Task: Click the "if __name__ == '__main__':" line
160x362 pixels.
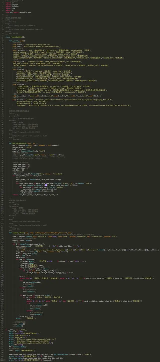Action: [17, 330]
